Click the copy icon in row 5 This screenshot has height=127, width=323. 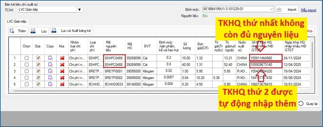(x=50, y=84)
